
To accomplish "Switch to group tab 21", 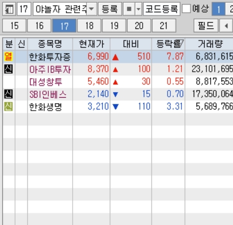I will pyautogui.click(x=164, y=26).
